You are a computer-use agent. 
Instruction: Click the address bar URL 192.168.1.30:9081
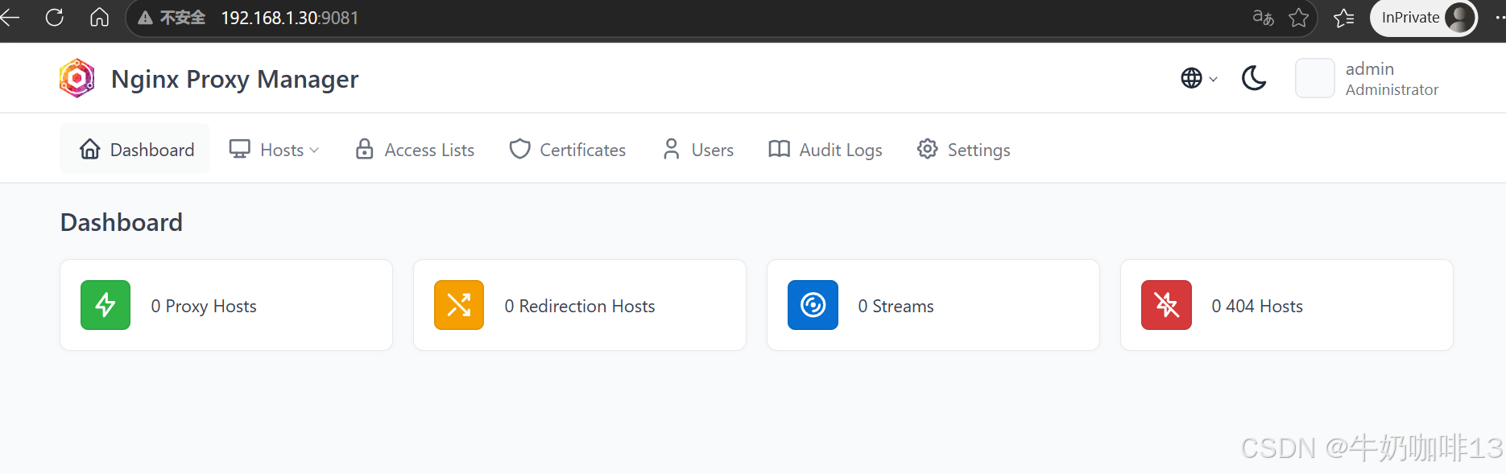(290, 18)
